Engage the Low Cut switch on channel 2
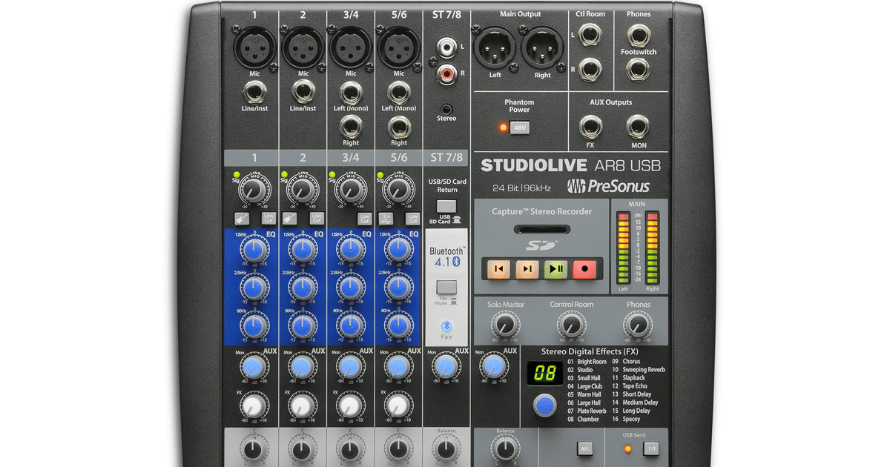Viewport: 890px width, 467px height. pyautogui.click(x=316, y=219)
